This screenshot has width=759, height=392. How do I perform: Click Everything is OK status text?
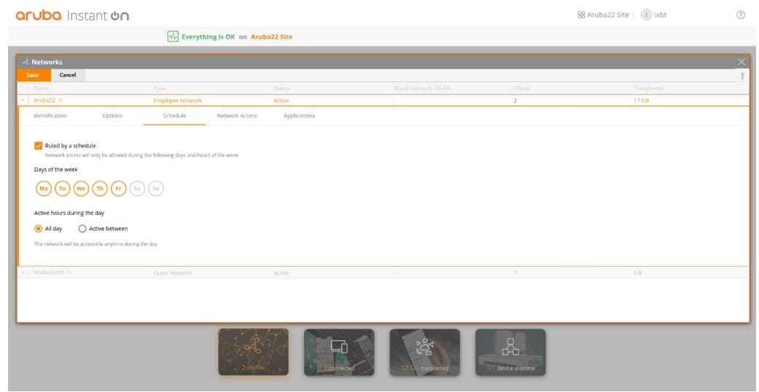click(208, 36)
